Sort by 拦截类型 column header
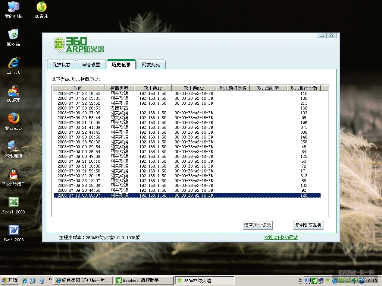 (x=119, y=88)
